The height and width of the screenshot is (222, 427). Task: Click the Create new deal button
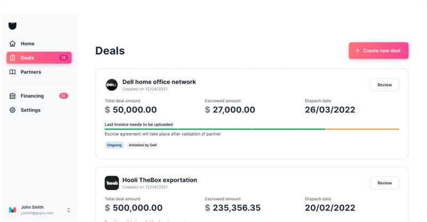378,51
